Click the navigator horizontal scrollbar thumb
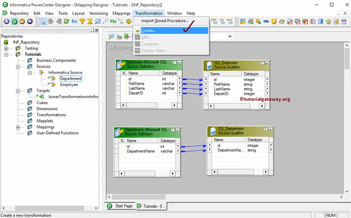The height and width of the screenshot is (218, 351). click(x=49, y=208)
